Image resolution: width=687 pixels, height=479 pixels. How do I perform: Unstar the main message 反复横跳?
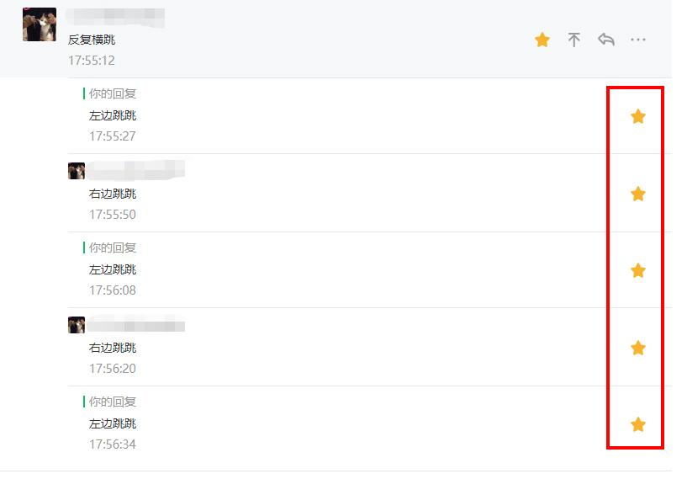(x=542, y=40)
